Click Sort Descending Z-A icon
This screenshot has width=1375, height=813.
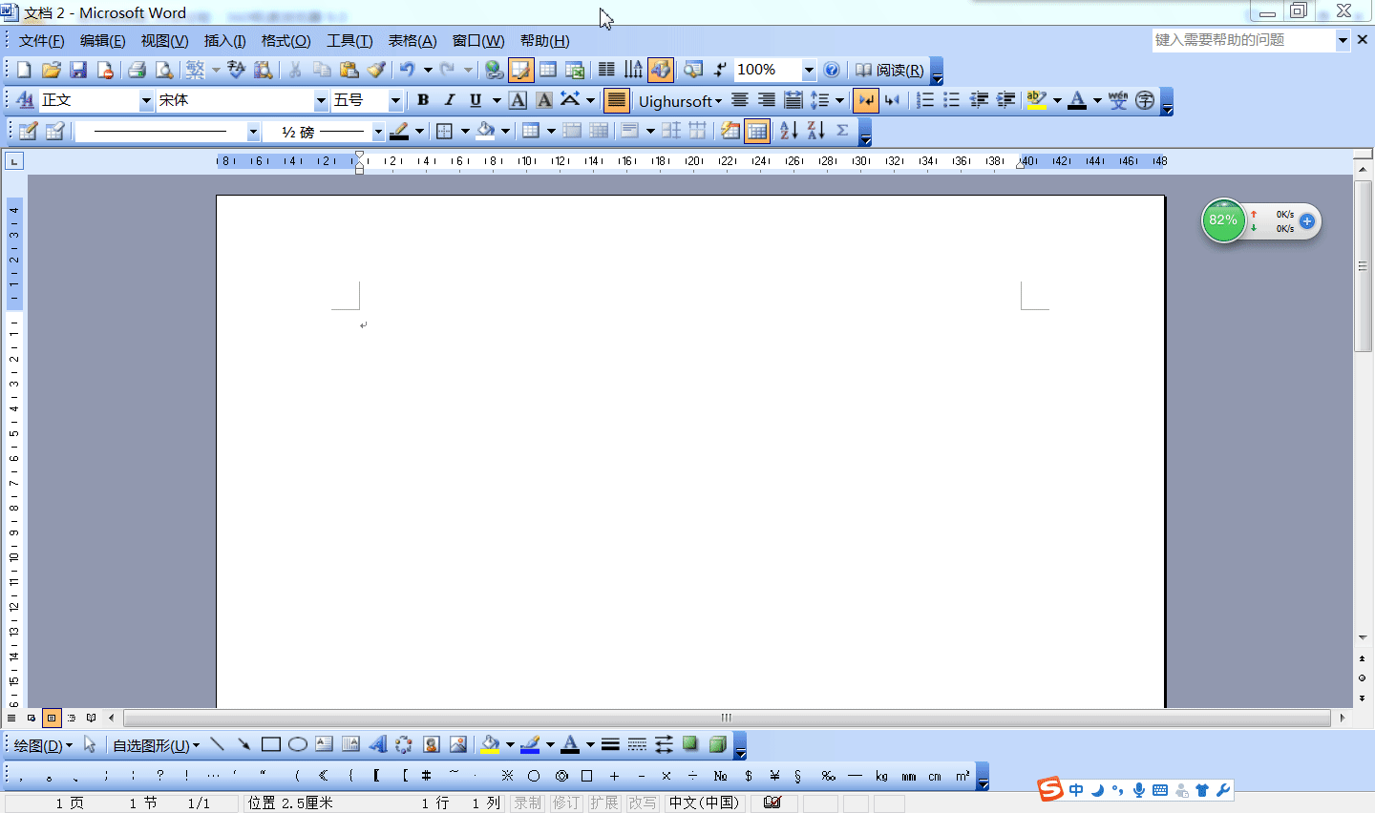tap(815, 131)
